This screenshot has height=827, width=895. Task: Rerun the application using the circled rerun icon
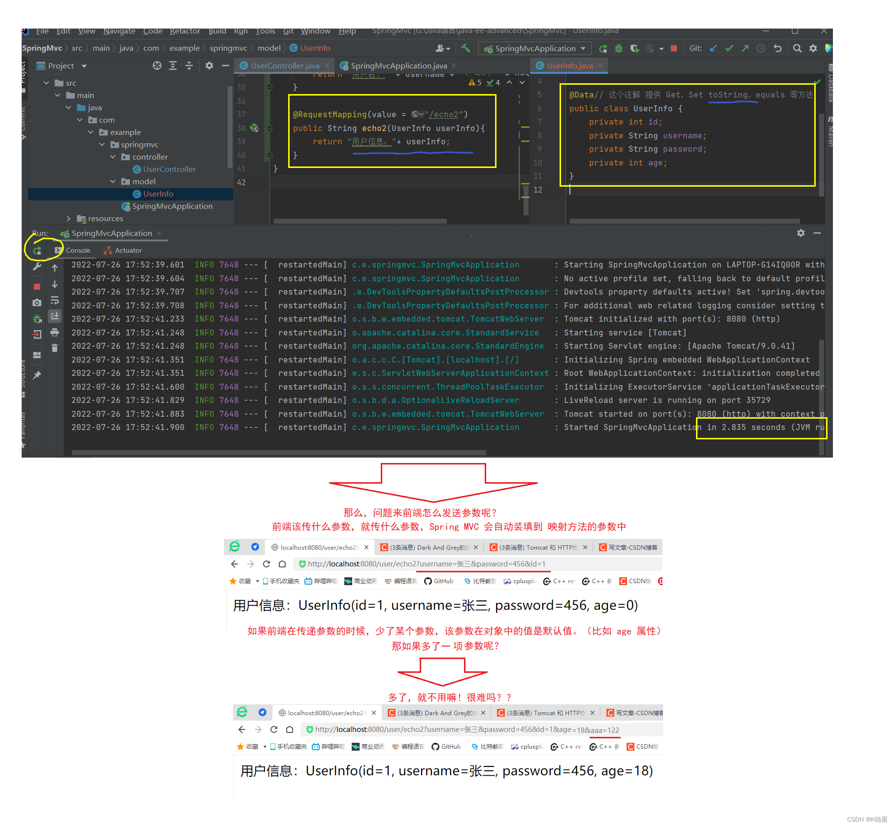[37, 250]
